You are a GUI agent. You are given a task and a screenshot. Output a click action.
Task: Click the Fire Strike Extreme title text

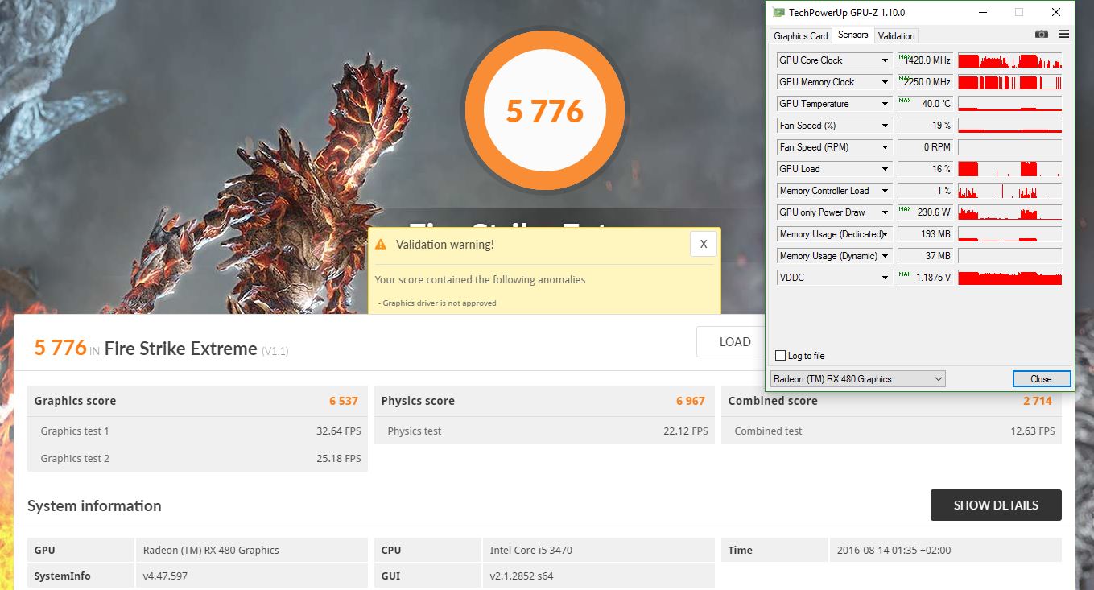click(180, 349)
